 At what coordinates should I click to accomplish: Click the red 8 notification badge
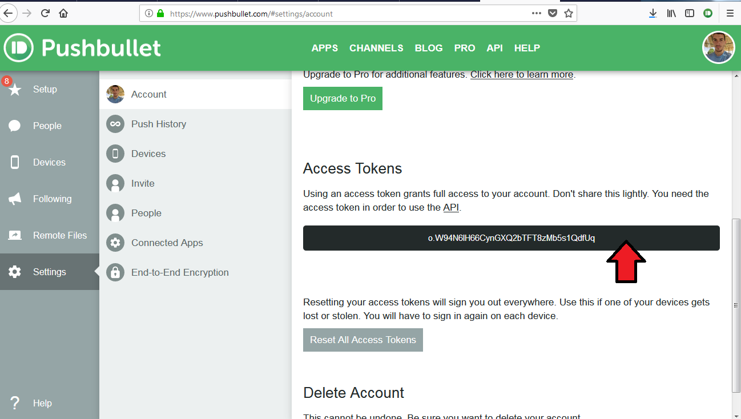click(x=7, y=81)
